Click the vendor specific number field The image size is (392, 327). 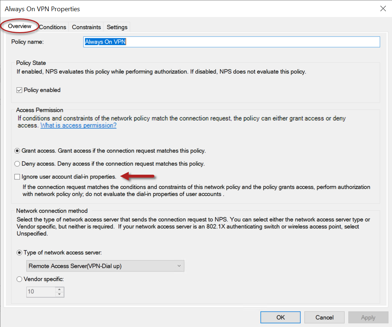(41, 292)
